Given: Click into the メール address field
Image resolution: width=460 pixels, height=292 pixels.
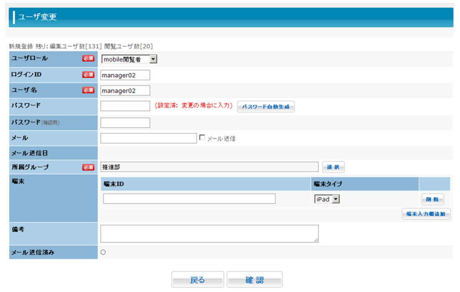Looking at the screenshot, I should (148, 138).
